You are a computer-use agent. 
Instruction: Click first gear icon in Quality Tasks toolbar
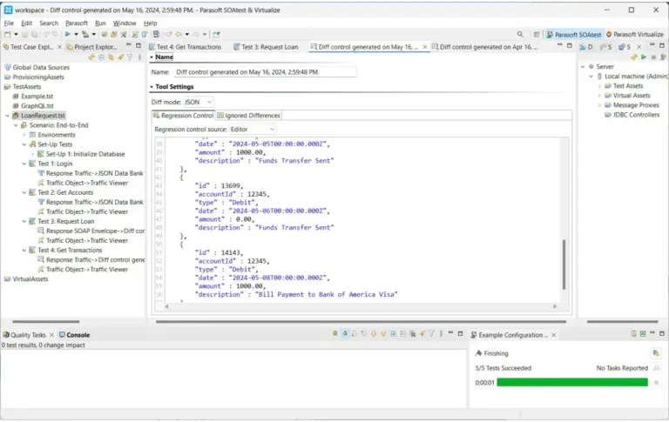pyautogui.click(x=334, y=334)
